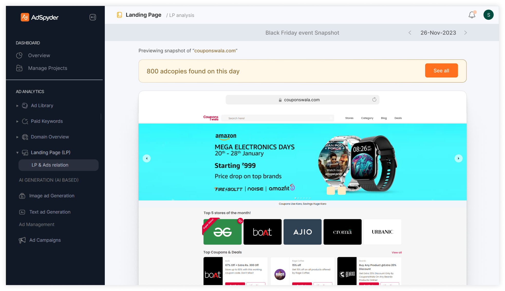Go to next snapshot date

(x=465, y=33)
